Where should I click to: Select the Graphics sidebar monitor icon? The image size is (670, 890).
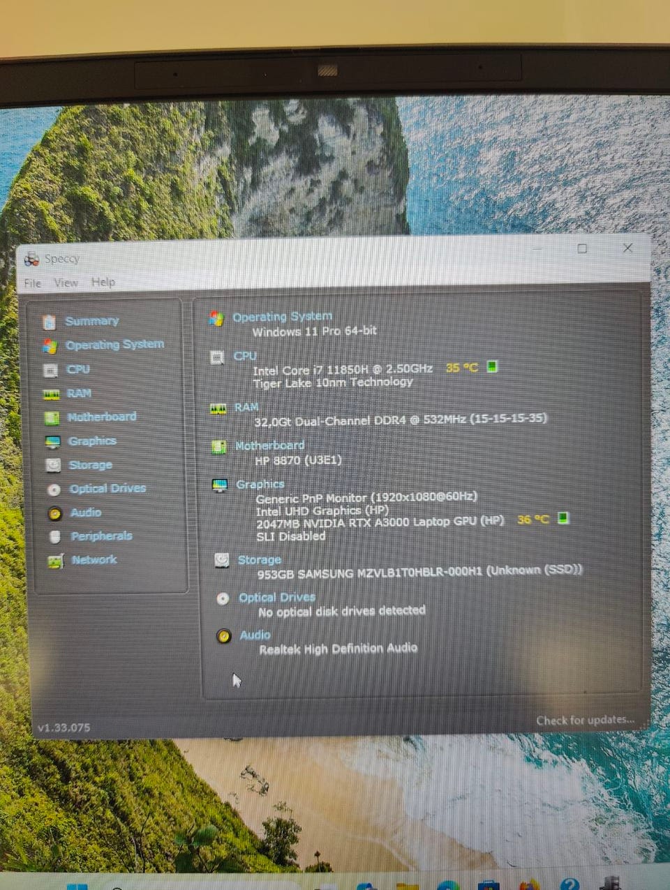(53, 442)
